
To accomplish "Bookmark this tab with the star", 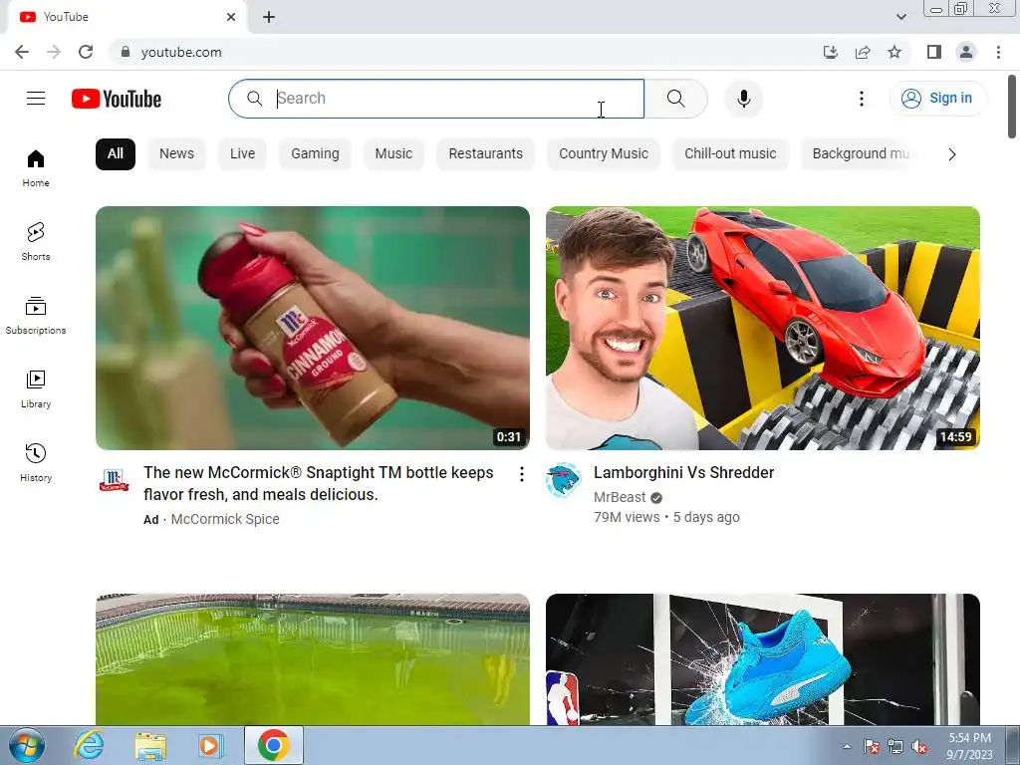I will pos(894,52).
